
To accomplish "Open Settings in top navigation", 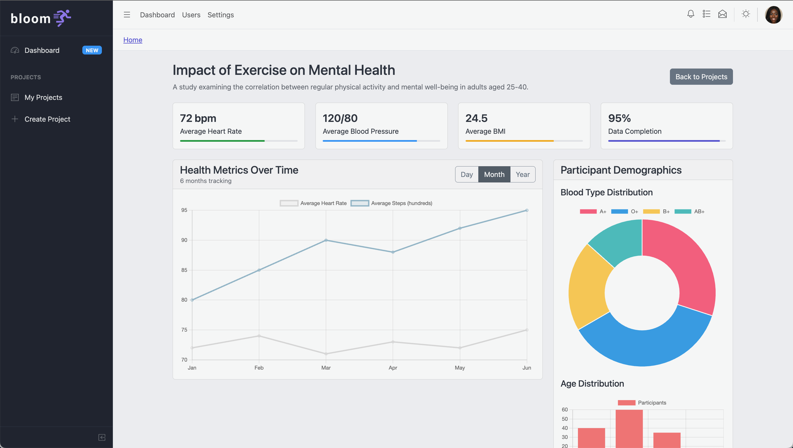I will tap(220, 15).
